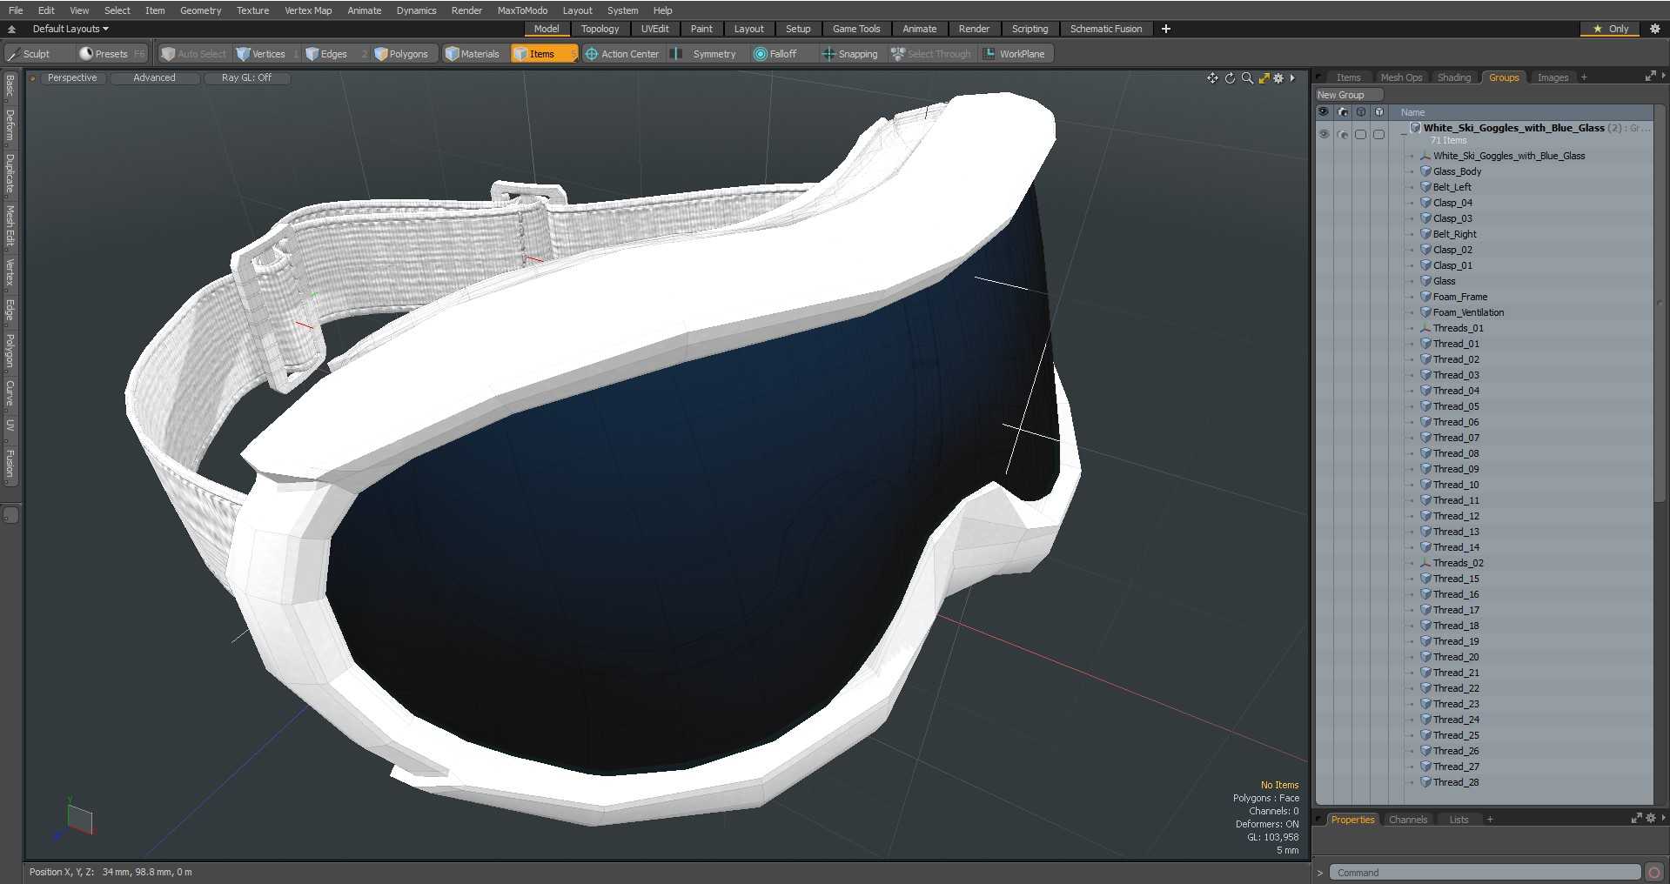This screenshot has width=1670, height=884.
Task: Toggle Snapping on
Action: coord(850,54)
